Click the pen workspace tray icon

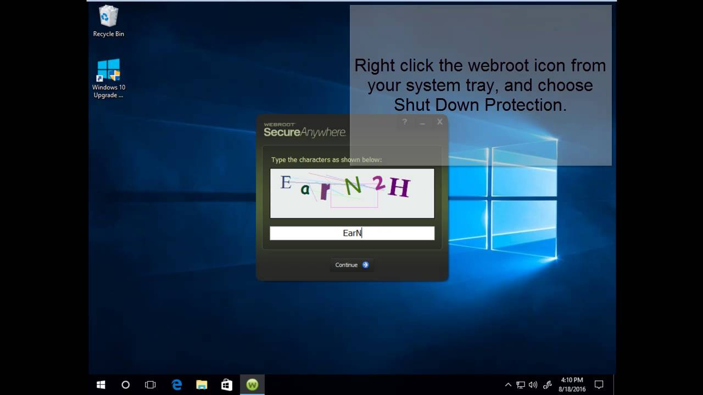548,385
